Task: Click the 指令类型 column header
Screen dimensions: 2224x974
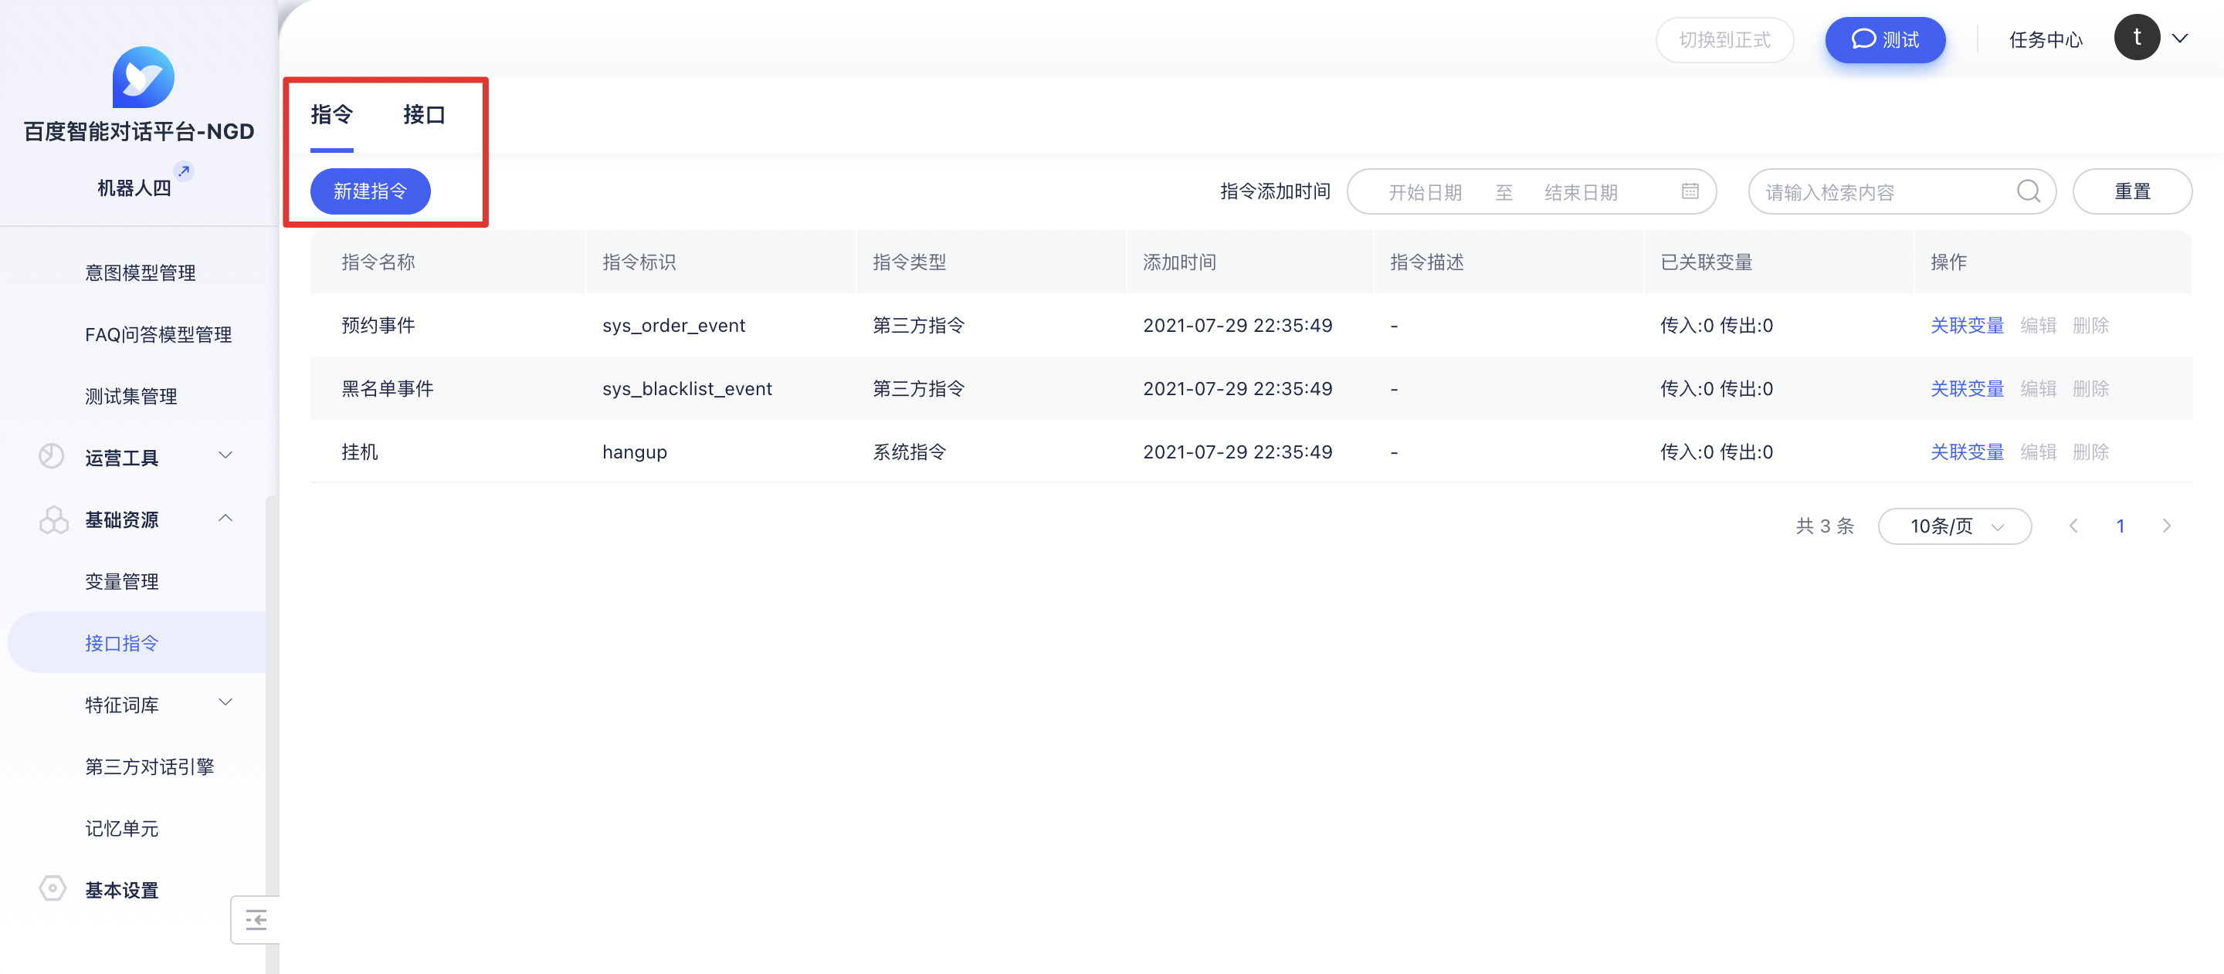Action: click(x=909, y=262)
